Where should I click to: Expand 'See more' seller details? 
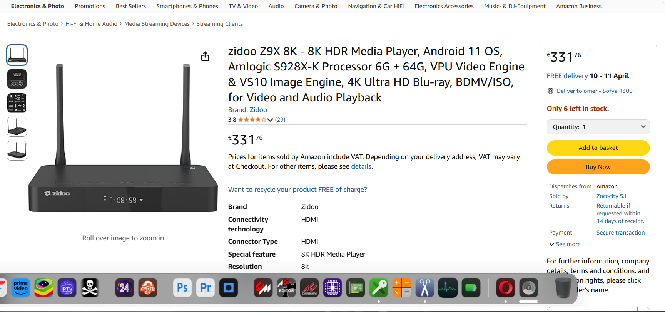(x=565, y=244)
